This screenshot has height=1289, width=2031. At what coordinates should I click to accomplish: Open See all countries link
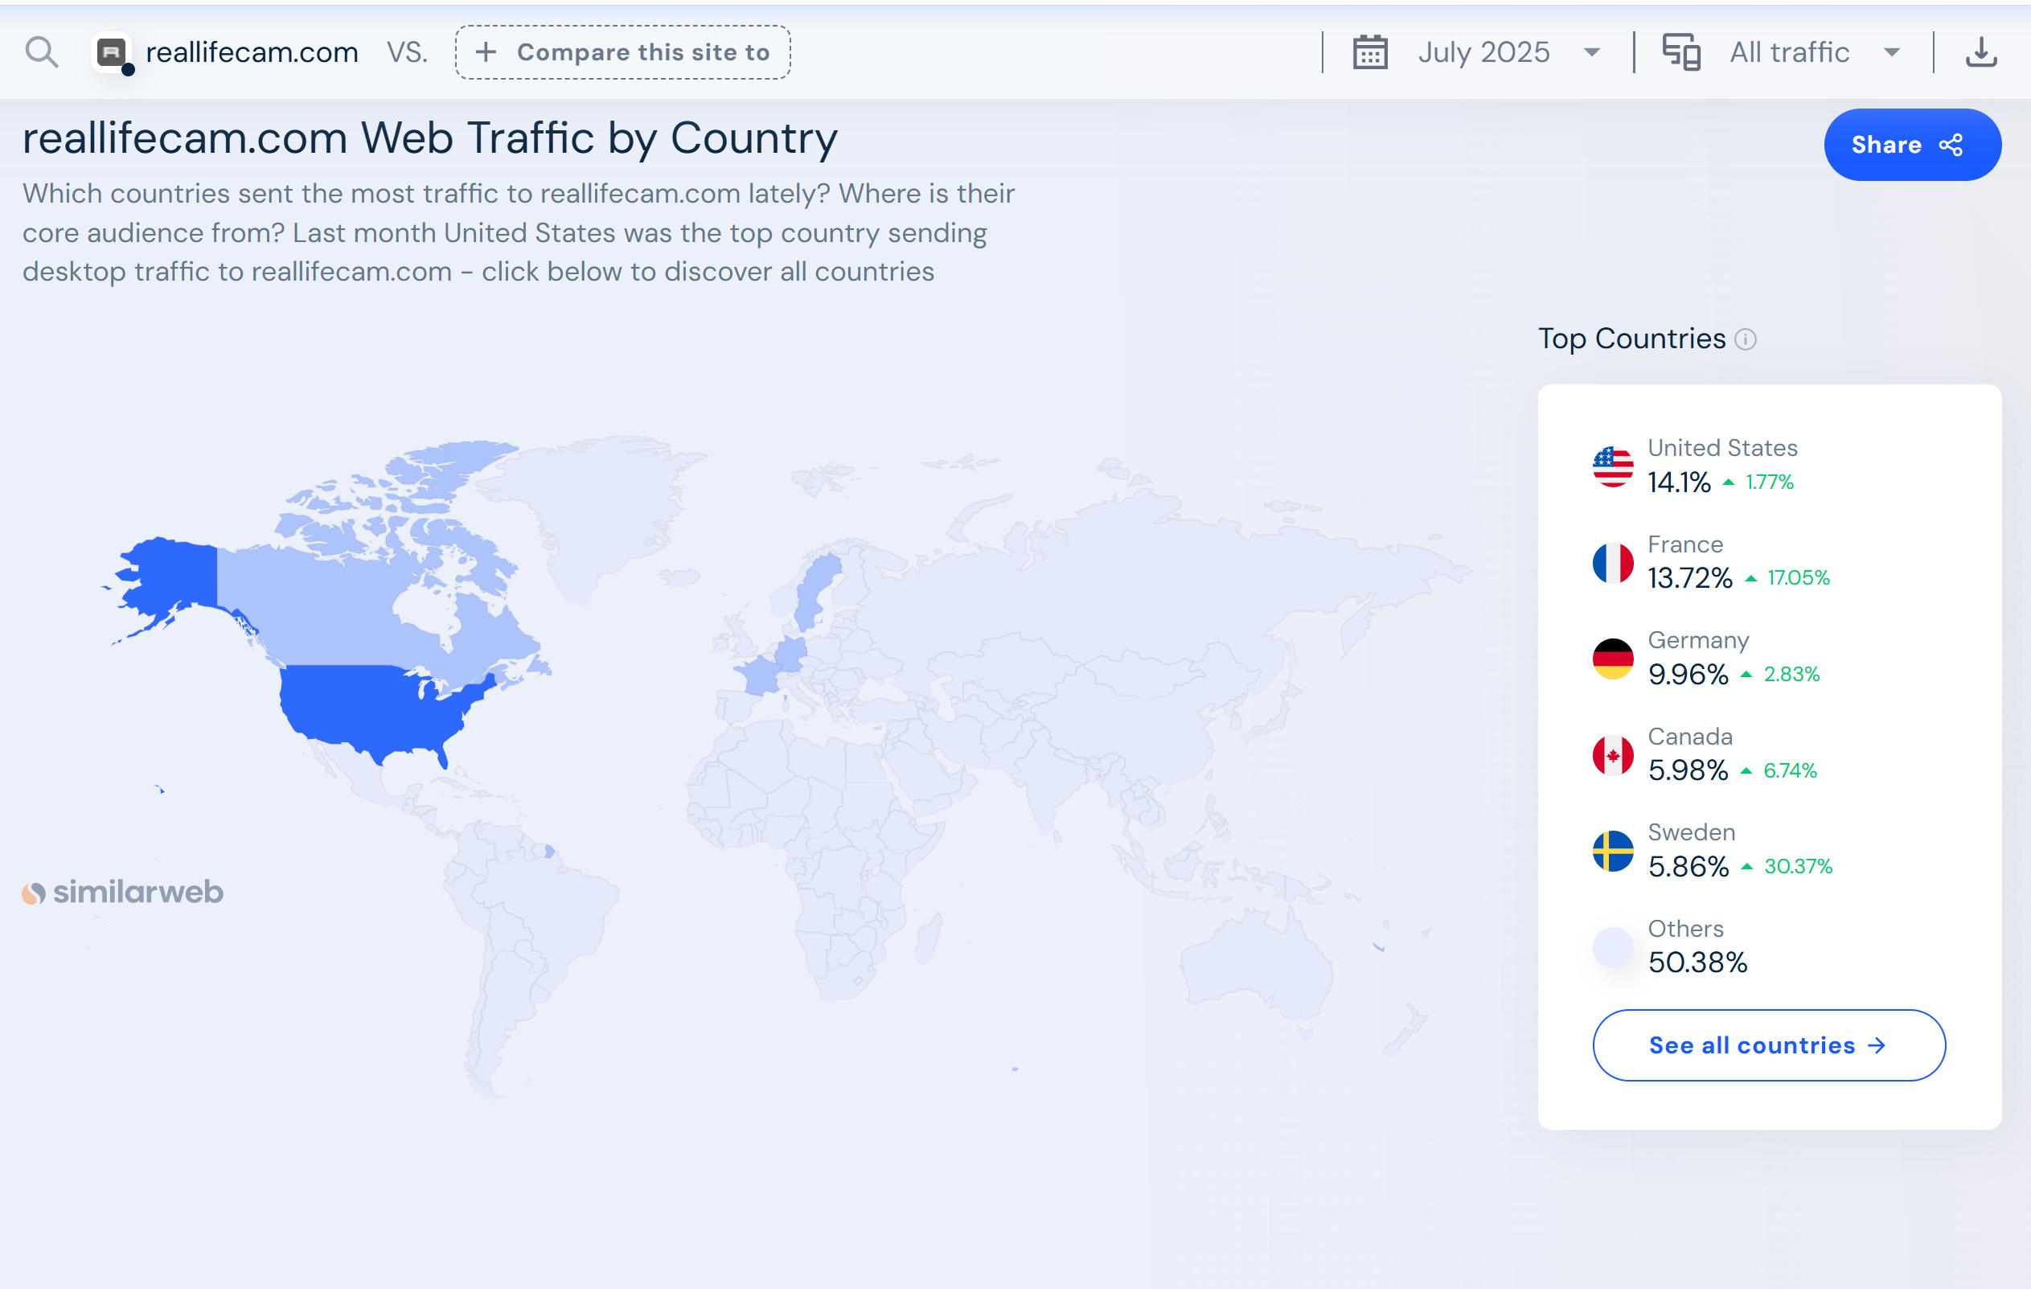1768,1045
